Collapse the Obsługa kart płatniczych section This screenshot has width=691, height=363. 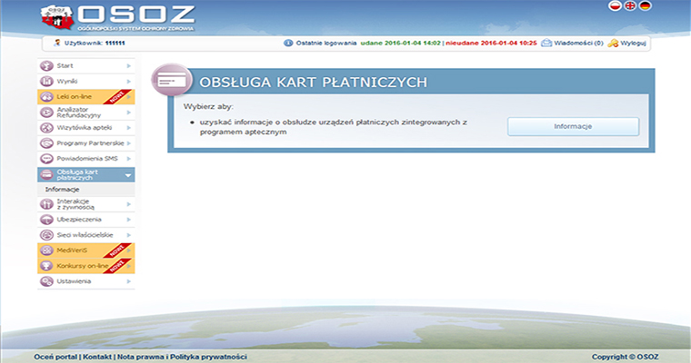coord(129,174)
